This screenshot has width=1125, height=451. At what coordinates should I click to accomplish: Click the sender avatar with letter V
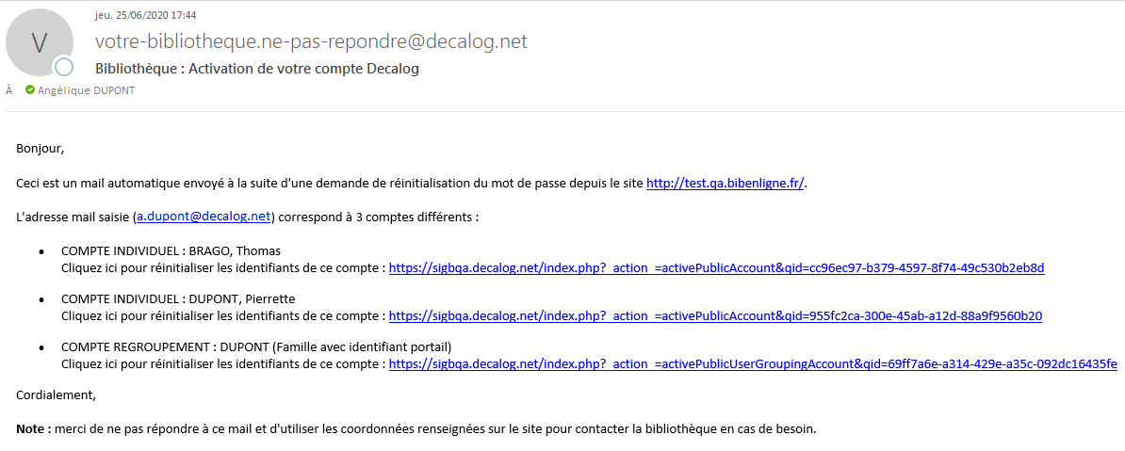(x=40, y=43)
